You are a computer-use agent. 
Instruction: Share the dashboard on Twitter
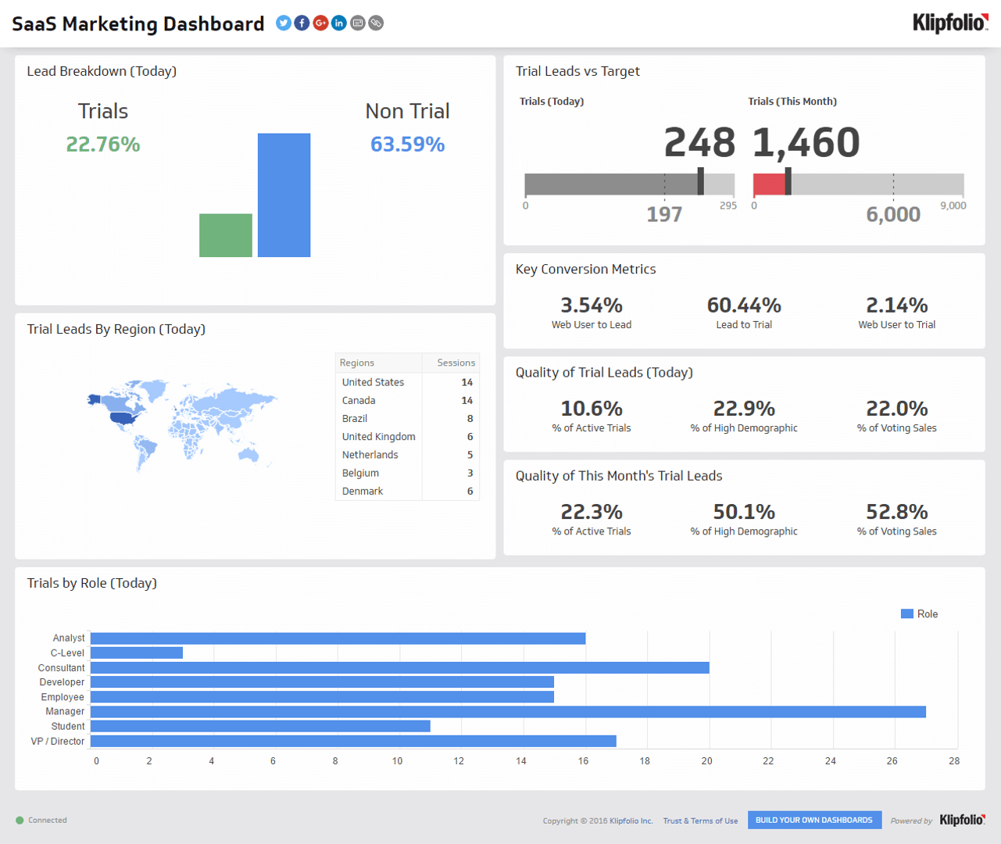(283, 23)
